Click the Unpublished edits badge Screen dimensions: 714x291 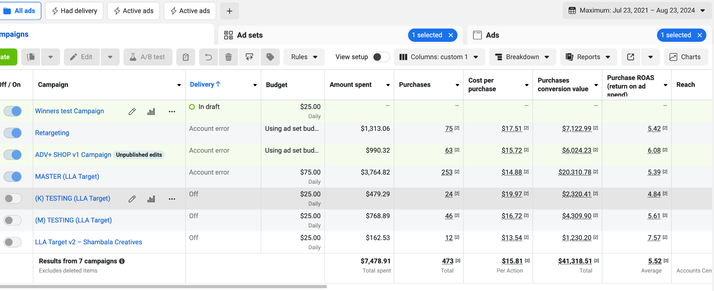click(x=139, y=155)
